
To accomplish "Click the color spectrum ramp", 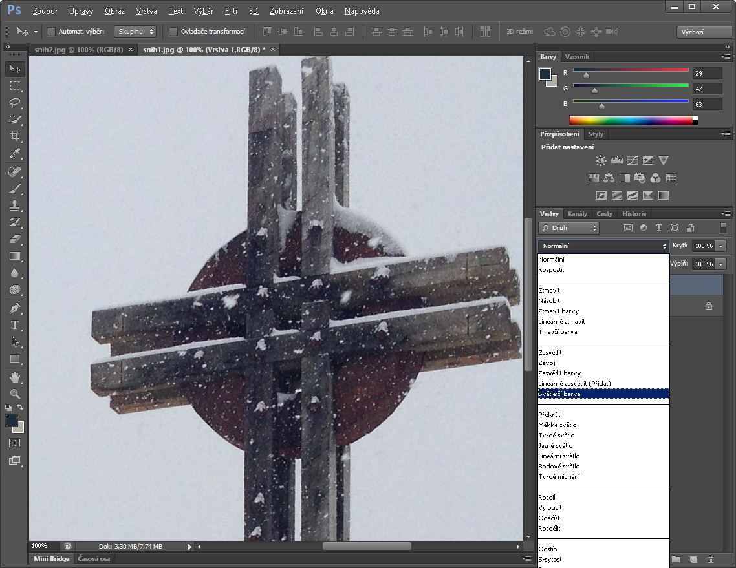I will 631,120.
